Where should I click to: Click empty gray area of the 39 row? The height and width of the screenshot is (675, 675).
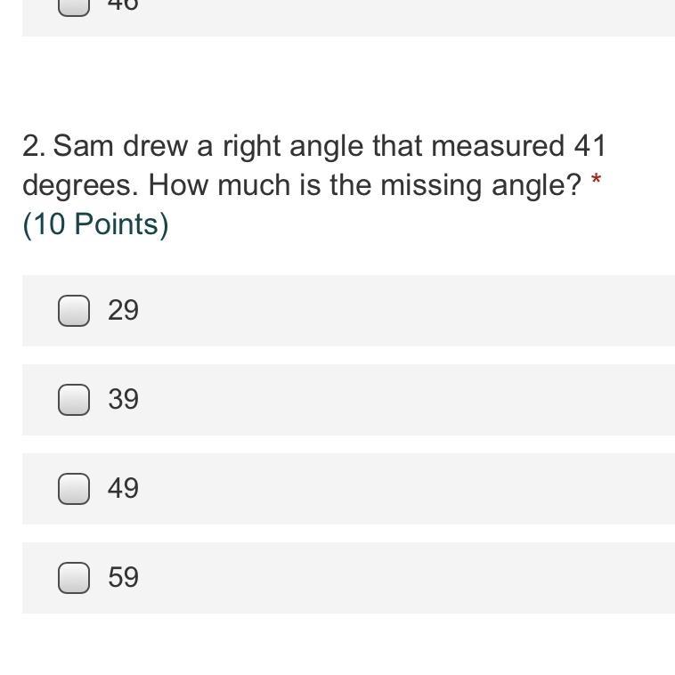tap(401, 400)
